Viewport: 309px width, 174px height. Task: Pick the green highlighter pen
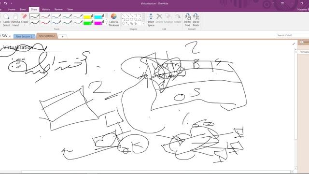[x=88, y=23]
